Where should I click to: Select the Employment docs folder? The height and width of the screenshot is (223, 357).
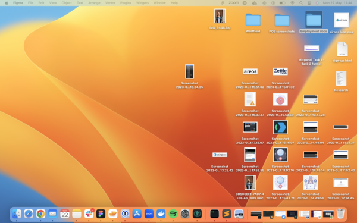[x=314, y=22]
